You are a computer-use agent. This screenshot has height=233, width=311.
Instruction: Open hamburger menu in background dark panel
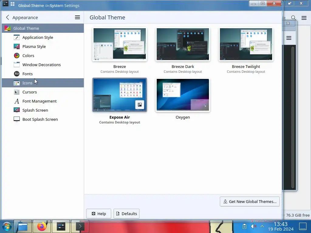click(289, 38)
